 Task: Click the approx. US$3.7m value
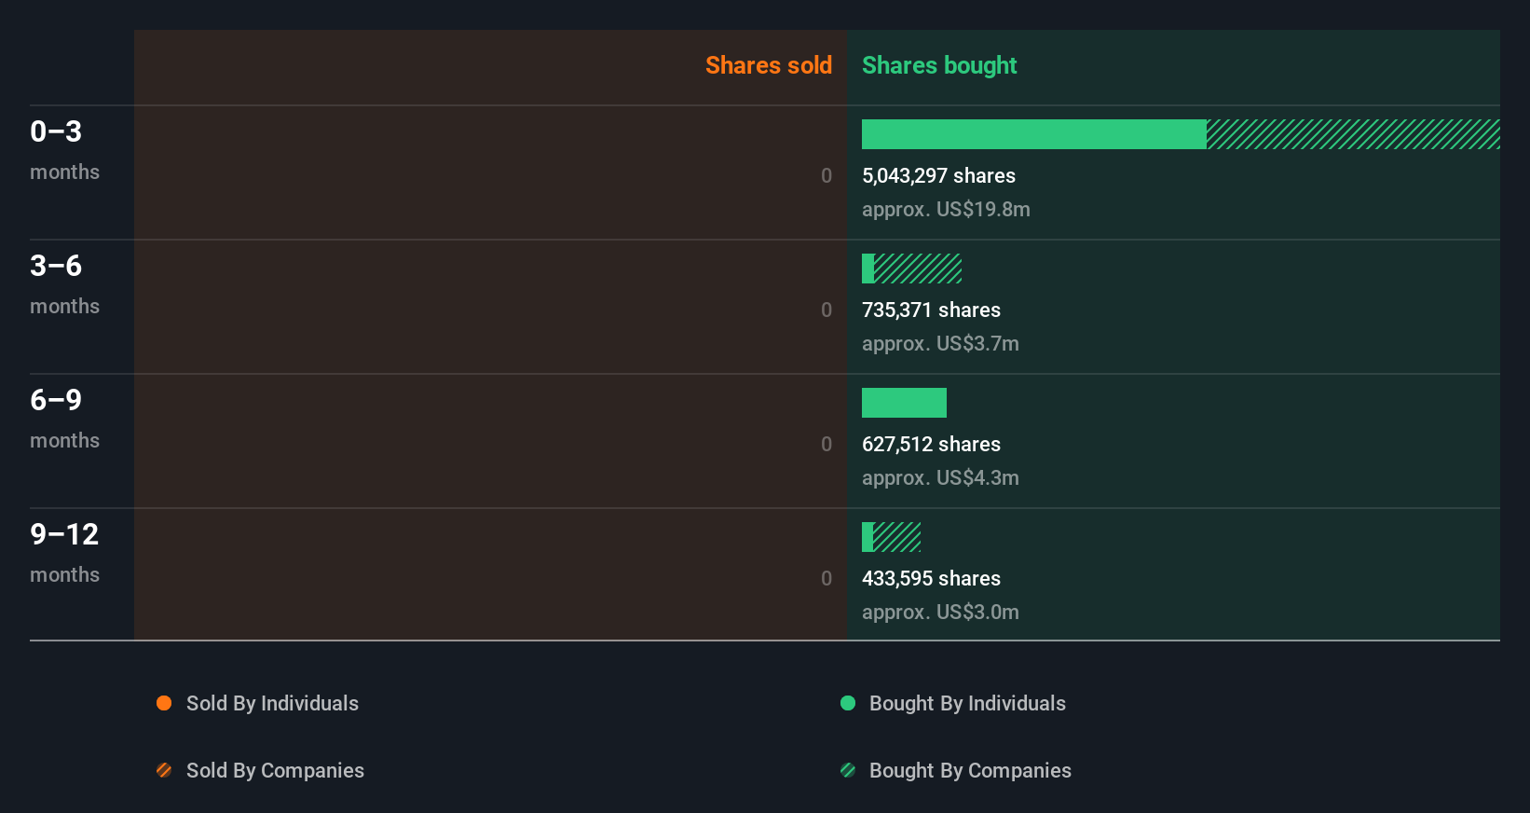tap(940, 343)
